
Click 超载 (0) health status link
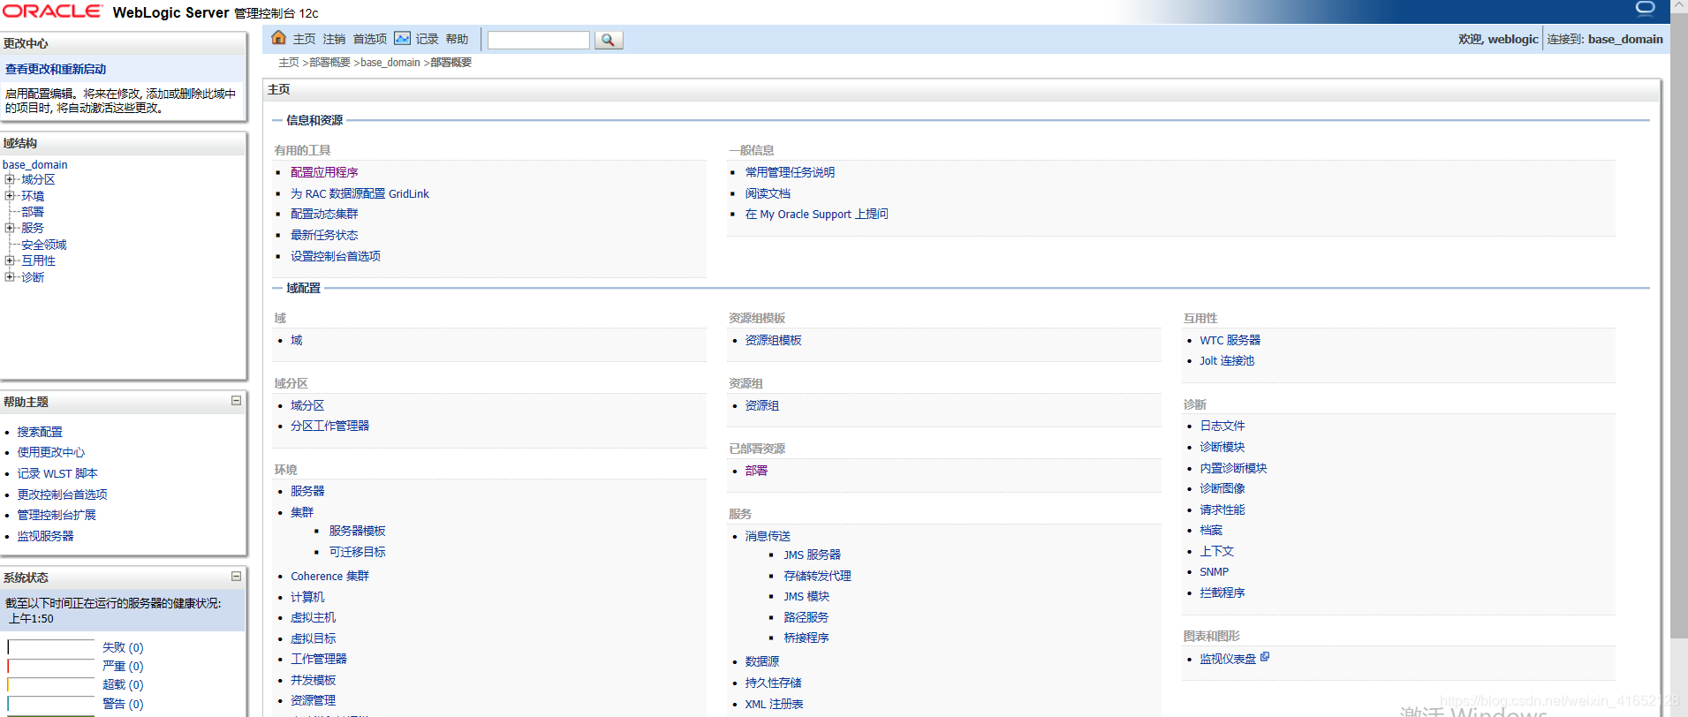(123, 684)
